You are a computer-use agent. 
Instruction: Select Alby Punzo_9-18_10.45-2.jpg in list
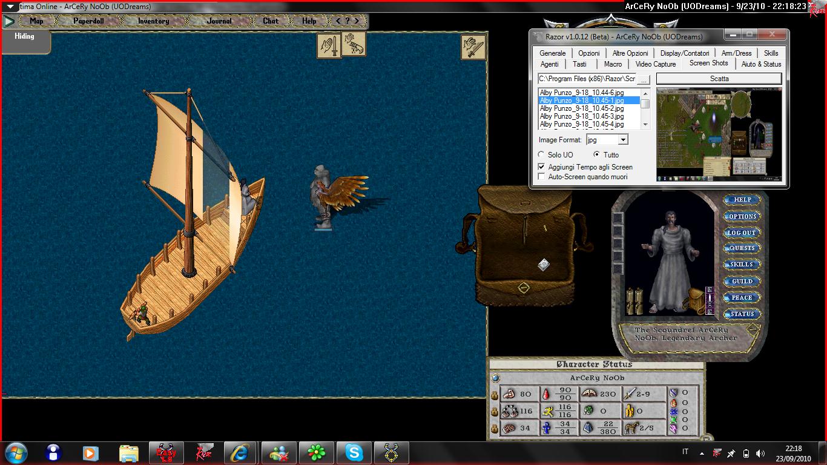[x=588, y=108]
